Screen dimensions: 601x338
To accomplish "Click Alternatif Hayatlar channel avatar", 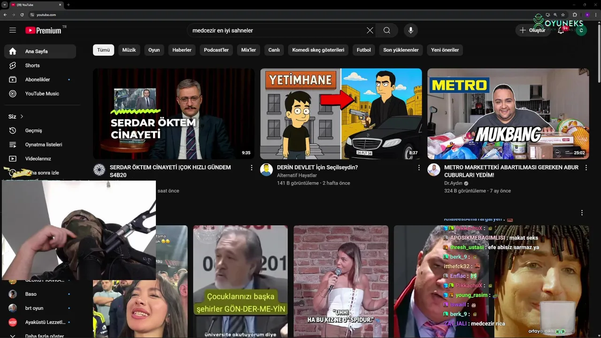I will [266, 170].
